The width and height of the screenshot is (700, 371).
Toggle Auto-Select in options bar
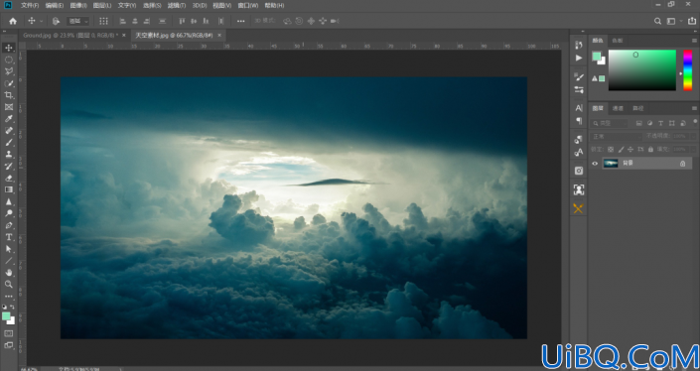pos(56,21)
